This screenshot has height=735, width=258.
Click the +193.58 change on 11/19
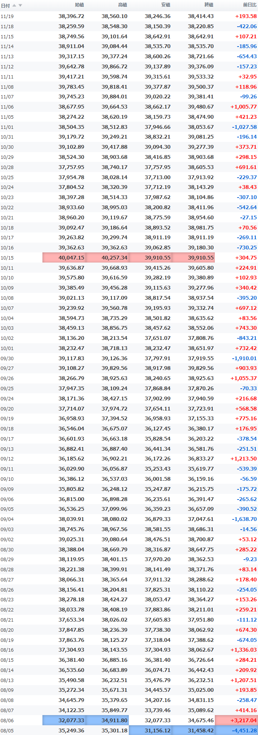[x=246, y=16]
